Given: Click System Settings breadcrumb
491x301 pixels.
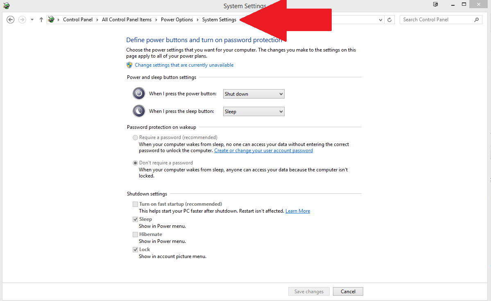Looking at the screenshot, I should coord(219,19).
